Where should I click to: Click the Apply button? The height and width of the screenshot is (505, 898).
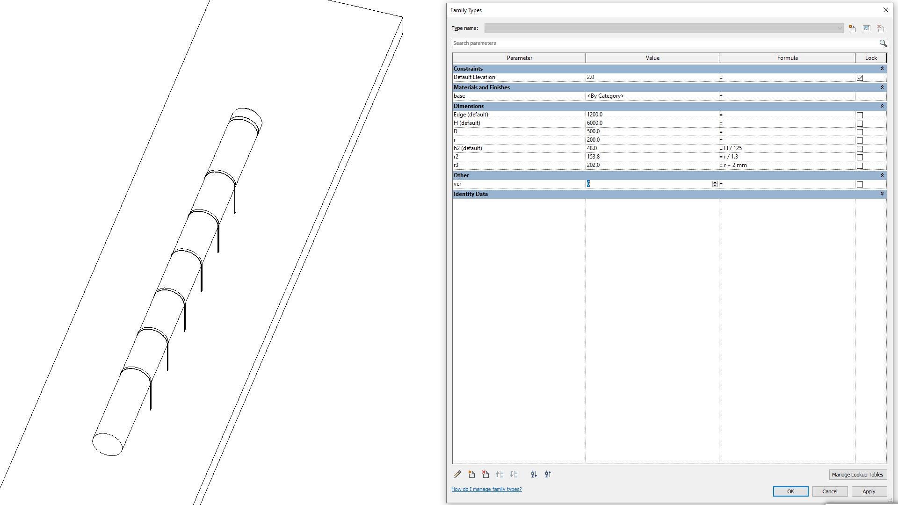[x=869, y=491]
